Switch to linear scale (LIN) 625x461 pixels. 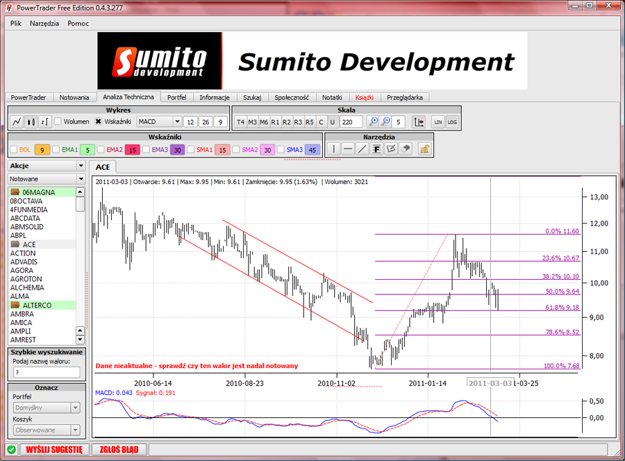[438, 122]
